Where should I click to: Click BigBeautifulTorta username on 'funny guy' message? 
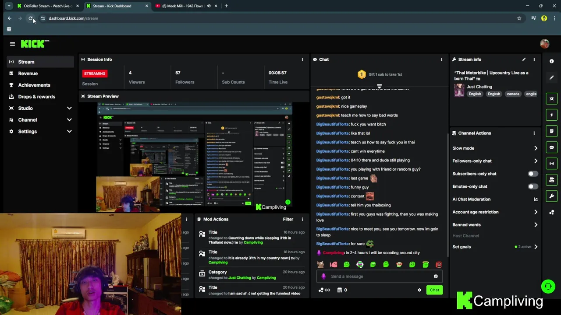point(333,187)
